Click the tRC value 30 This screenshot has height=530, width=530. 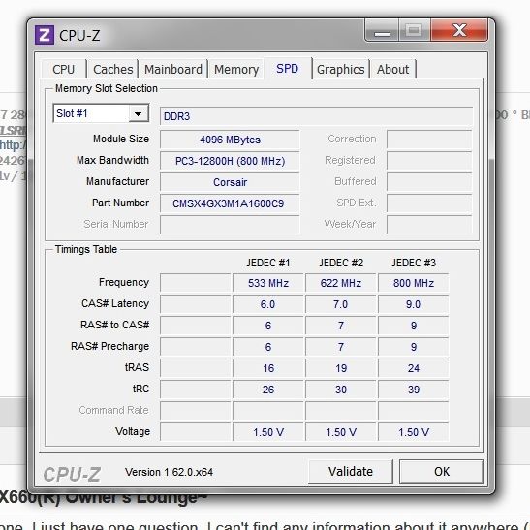coord(341,390)
